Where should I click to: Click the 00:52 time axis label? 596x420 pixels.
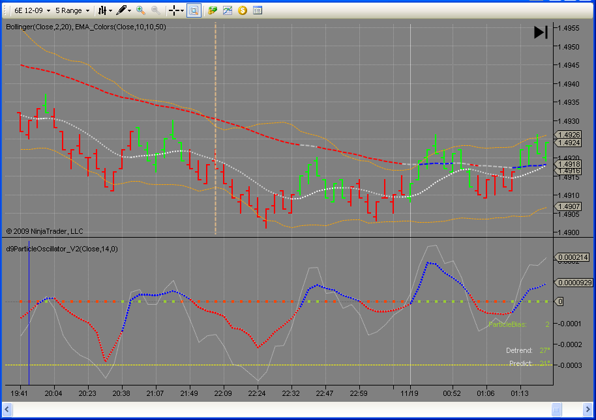tap(451, 393)
